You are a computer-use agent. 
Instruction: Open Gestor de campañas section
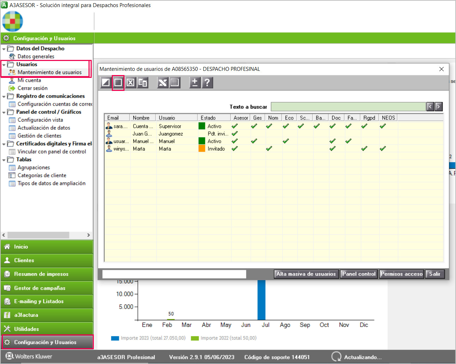(x=47, y=288)
